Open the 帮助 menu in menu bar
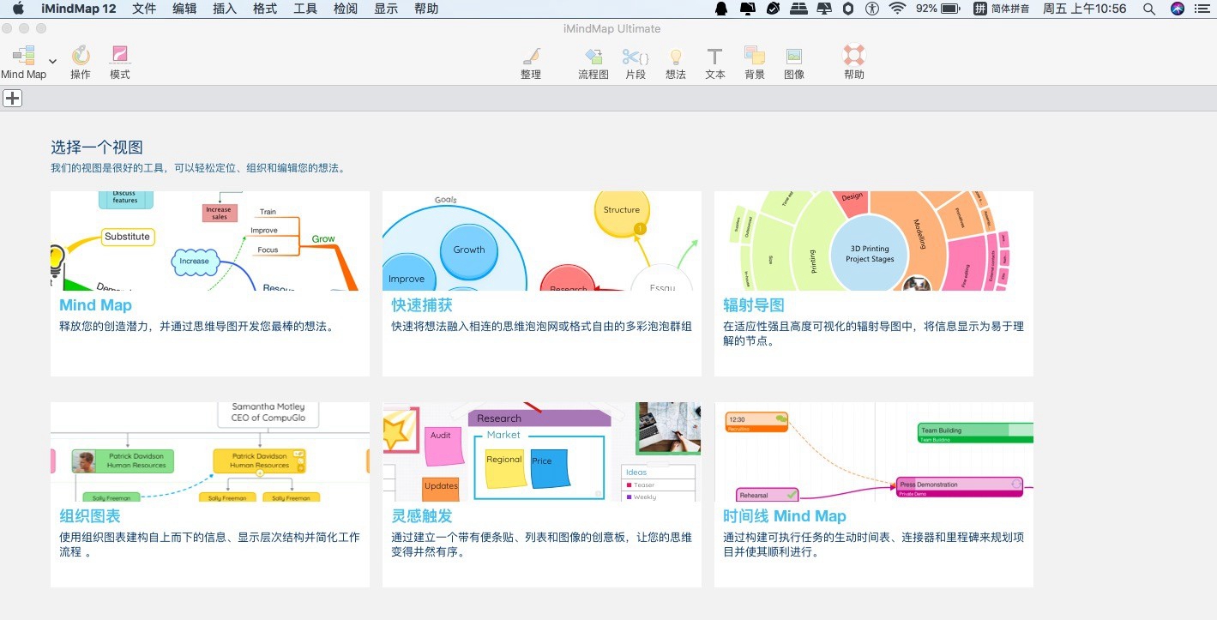This screenshot has width=1217, height=620. (426, 9)
